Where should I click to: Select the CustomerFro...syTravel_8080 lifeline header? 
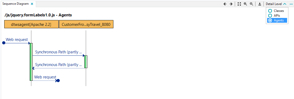(86, 25)
